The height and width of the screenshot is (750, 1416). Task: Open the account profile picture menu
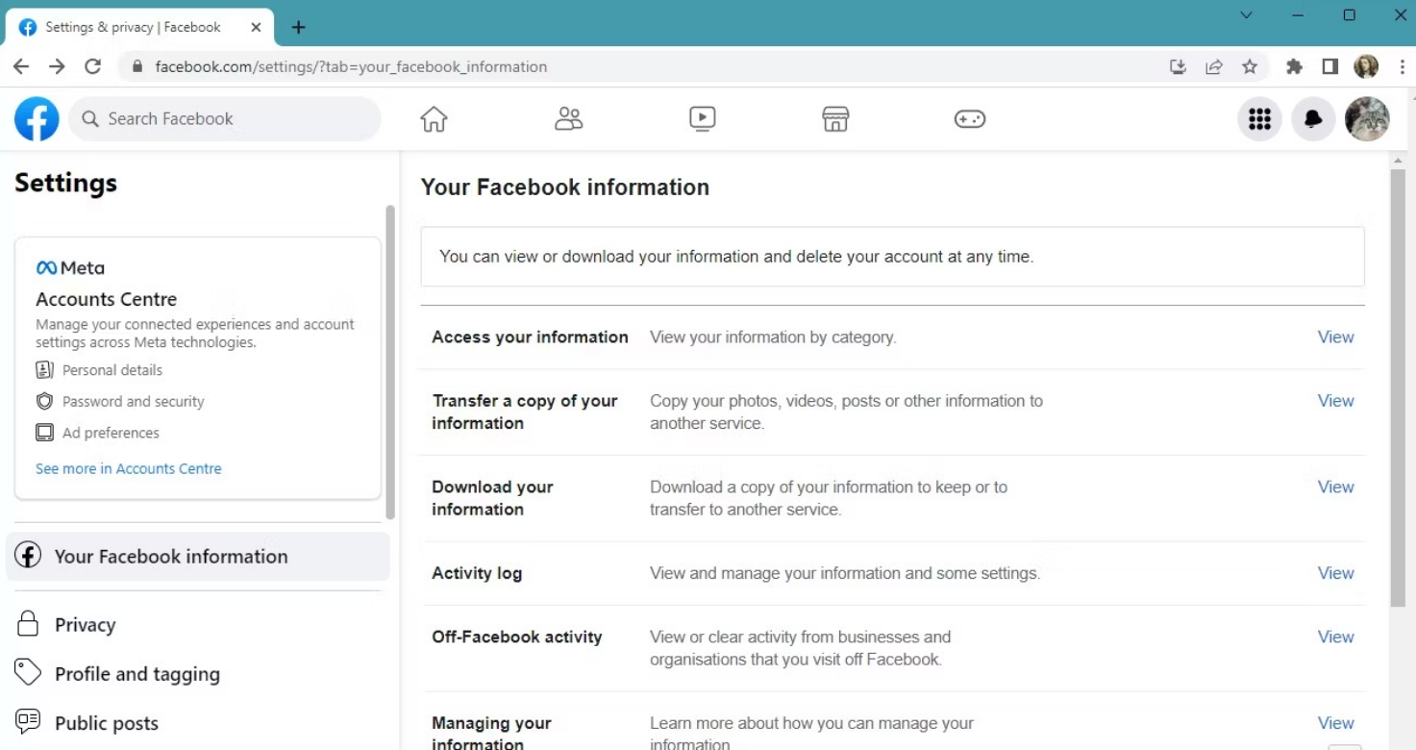click(1367, 119)
